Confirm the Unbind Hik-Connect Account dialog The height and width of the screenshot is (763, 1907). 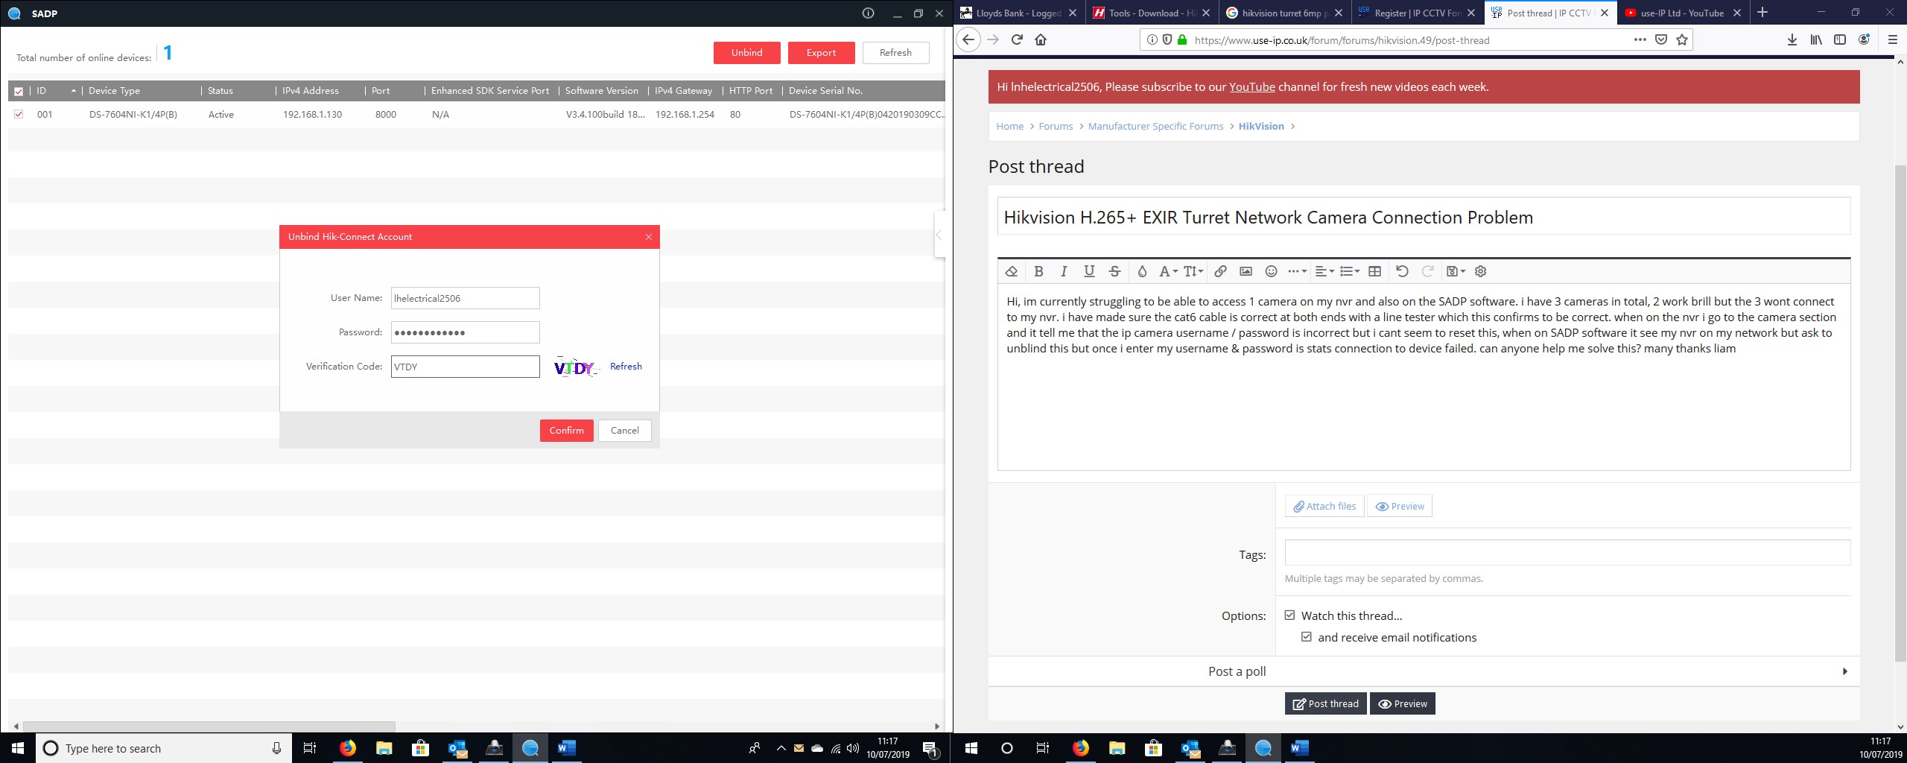566,431
